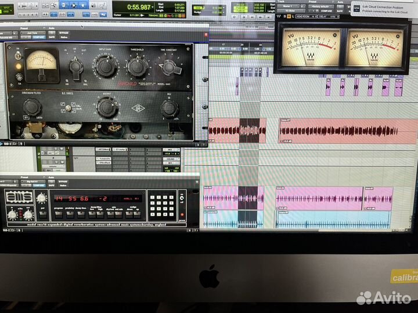Click the Fast Forward transport button

pyautogui.click(x=260, y=17)
